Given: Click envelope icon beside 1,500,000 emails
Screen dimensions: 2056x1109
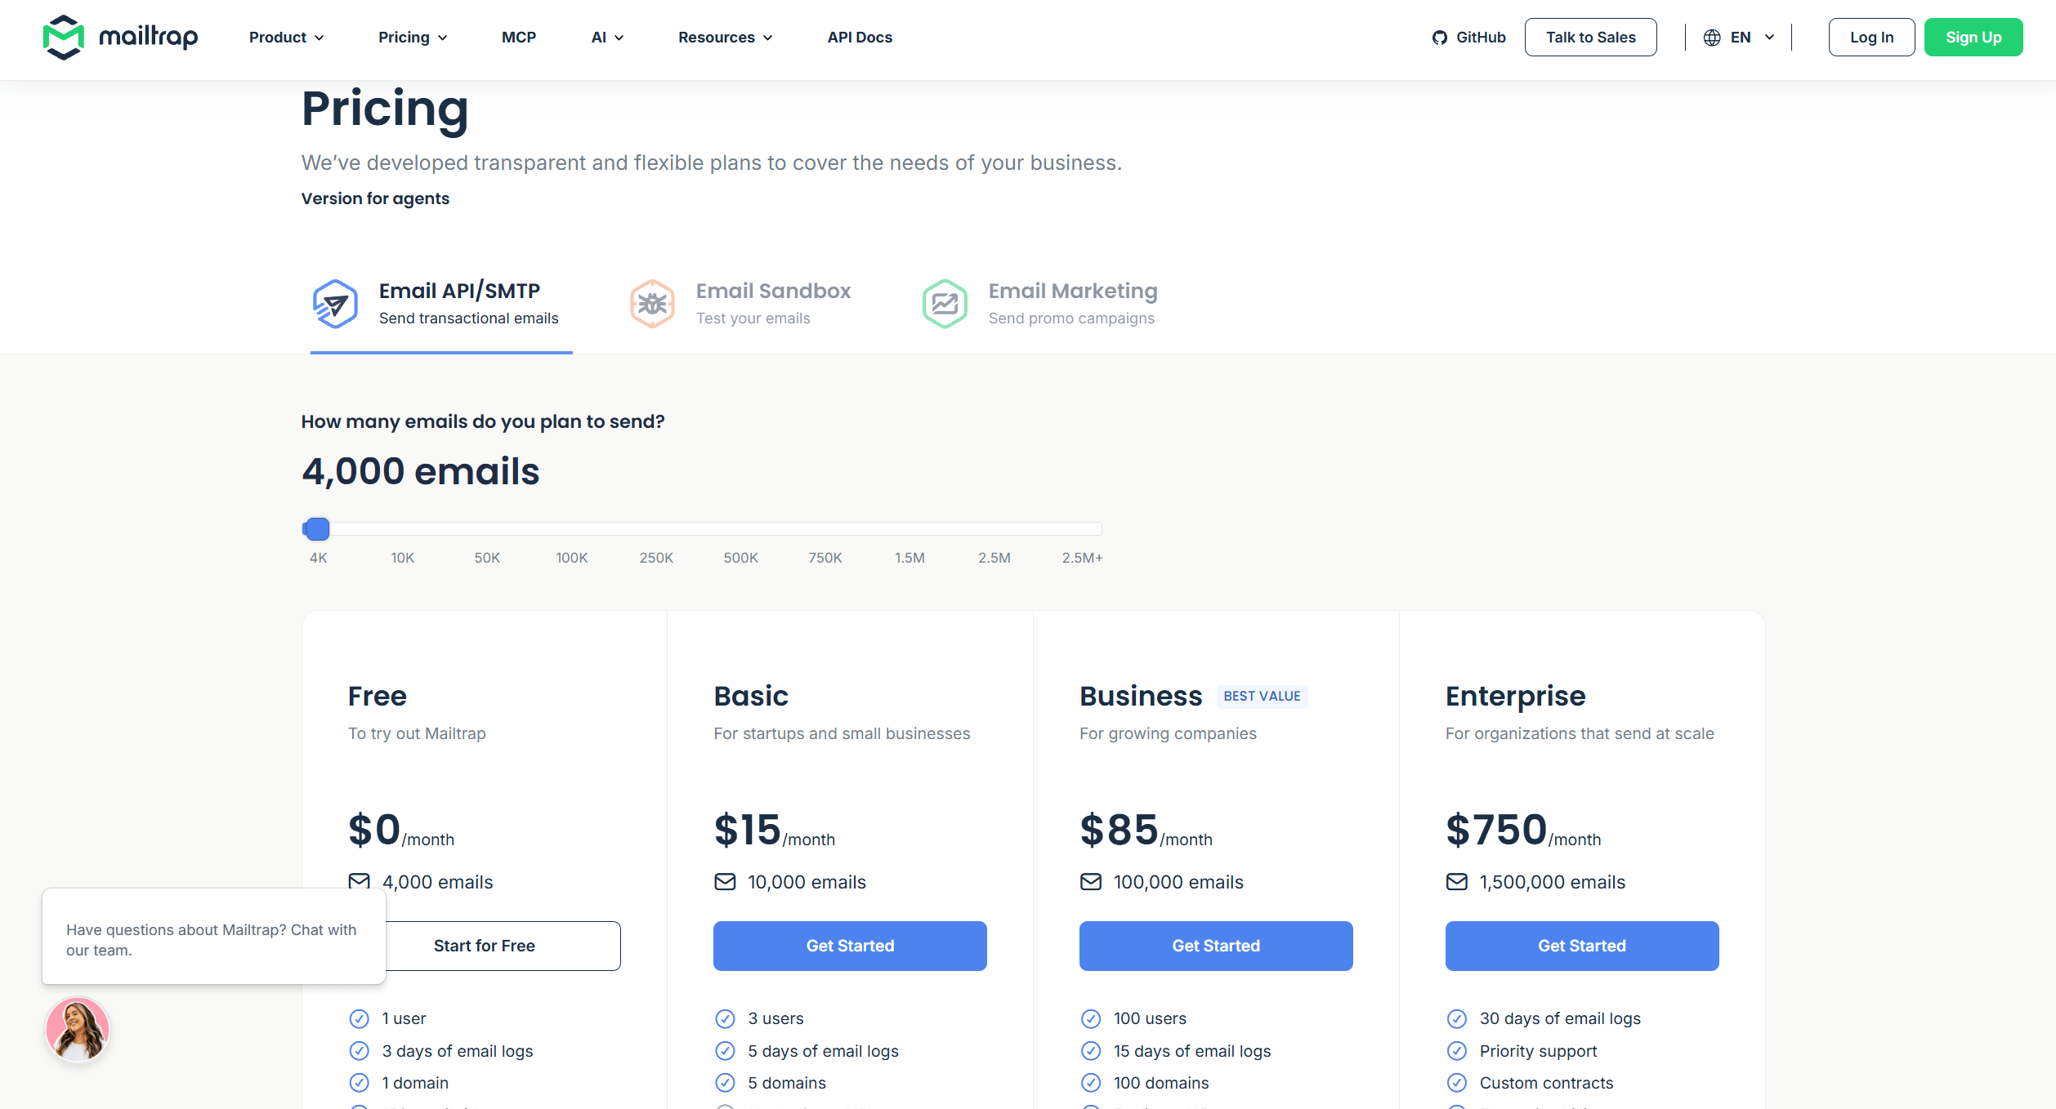Looking at the screenshot, I should coord(1457,882).
